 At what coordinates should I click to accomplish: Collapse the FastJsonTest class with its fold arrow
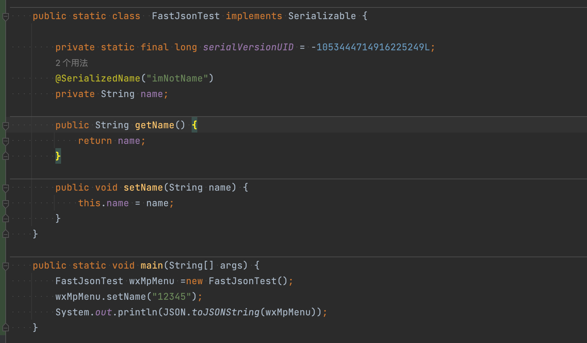point(6,16)
